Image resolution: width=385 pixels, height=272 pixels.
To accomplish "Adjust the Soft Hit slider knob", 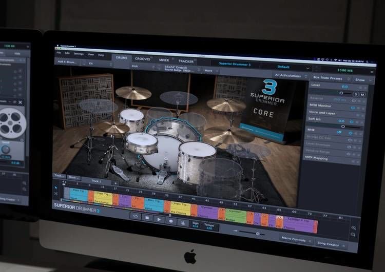I will pyautogui.click(x=343, y=127).
